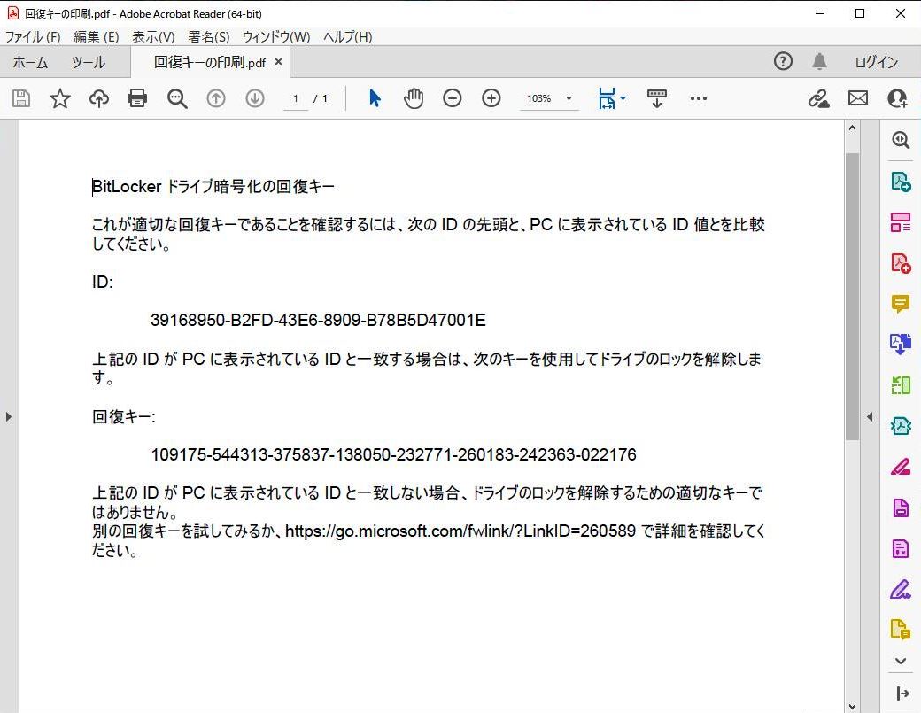Save the file using the floppy disk icon
This screenshot has width=921, height=713.
(21, 98)
